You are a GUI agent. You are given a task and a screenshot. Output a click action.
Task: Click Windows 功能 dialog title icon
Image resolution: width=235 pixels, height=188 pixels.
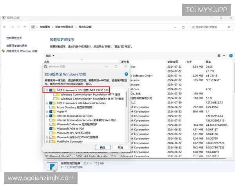[x=45, y=67]
